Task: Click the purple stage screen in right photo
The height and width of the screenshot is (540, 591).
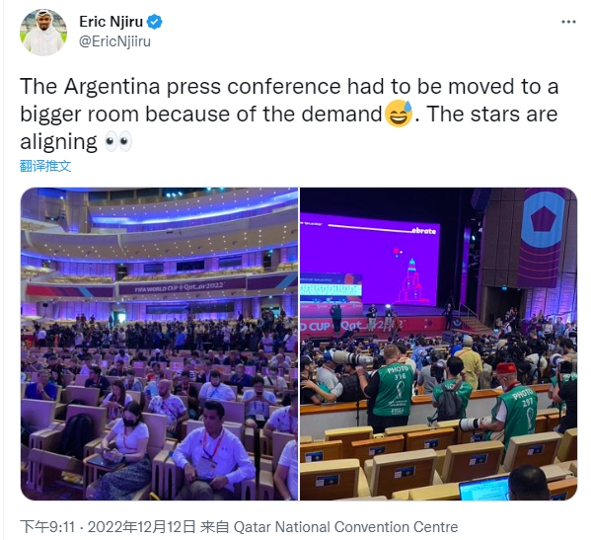Action: click(x=370, y=261)
